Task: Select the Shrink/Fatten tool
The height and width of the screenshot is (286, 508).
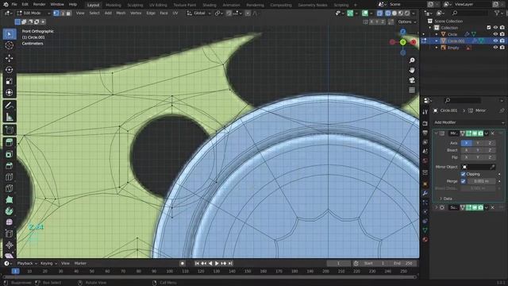Action: [10, 245]
